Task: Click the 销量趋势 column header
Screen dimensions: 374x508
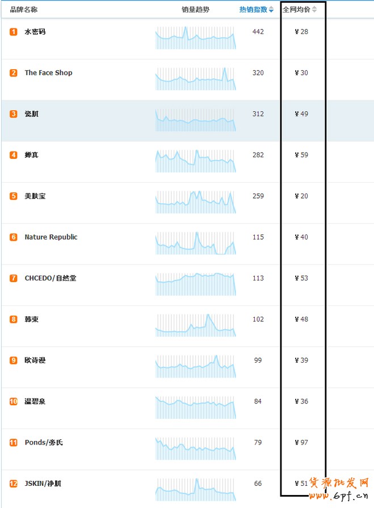Action: [196, 10]
